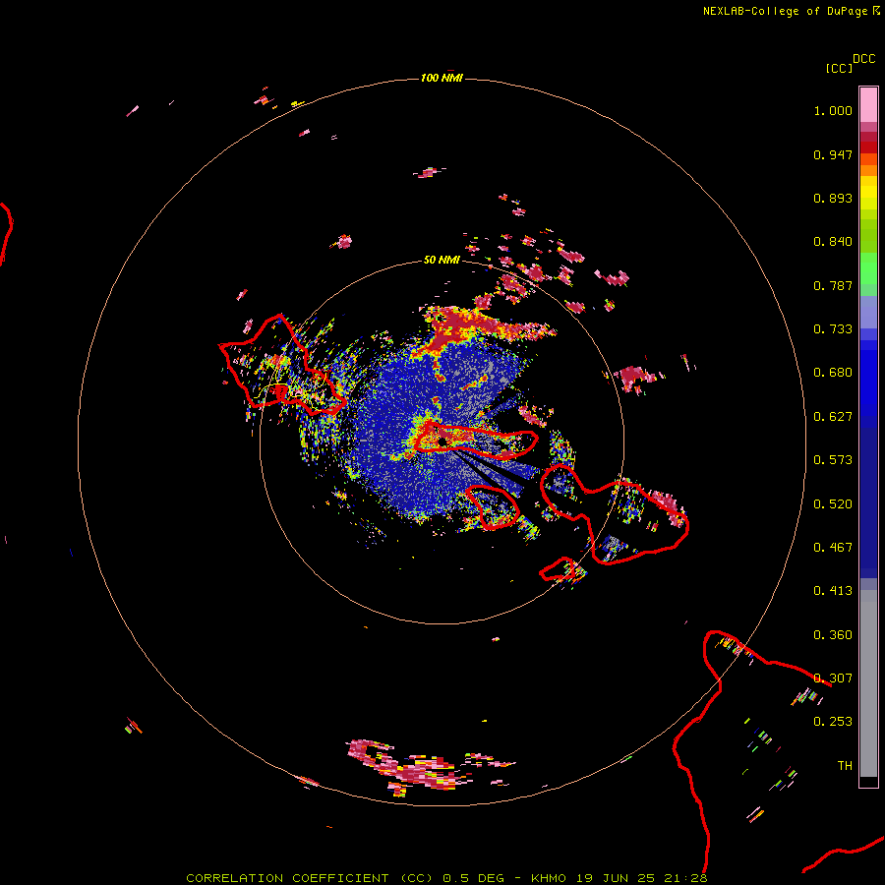Click the 0.307 color scale value
Image resolution: width=885 pixels, height=885 pixels.
point(833,678)
